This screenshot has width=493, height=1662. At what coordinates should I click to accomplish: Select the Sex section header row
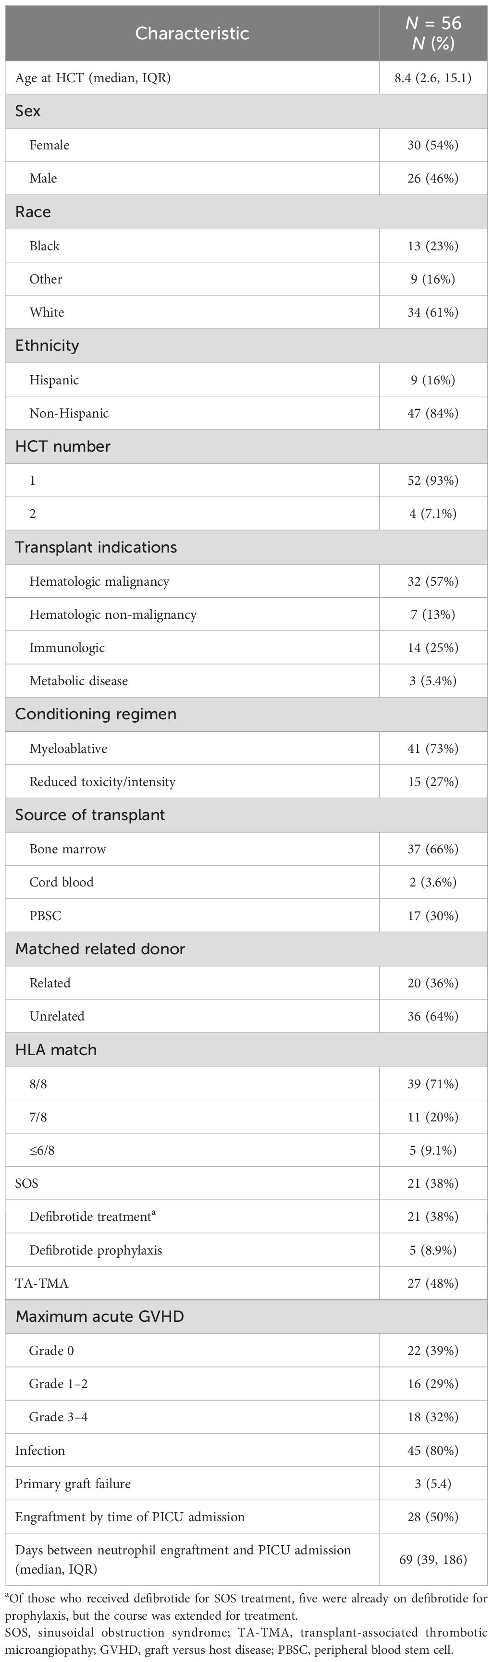(246, 111)
